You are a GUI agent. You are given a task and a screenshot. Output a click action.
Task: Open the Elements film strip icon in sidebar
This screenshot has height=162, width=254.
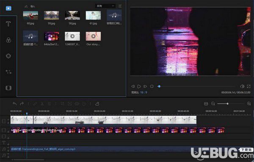click(x=8, y=88)
